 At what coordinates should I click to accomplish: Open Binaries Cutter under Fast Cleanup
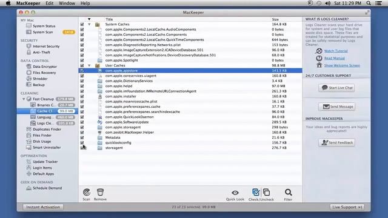coord(46,105)
